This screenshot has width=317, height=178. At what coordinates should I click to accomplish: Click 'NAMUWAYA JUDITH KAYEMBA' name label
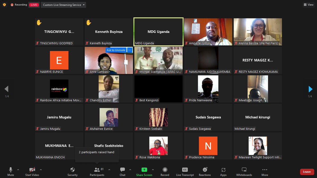(210, 72)
